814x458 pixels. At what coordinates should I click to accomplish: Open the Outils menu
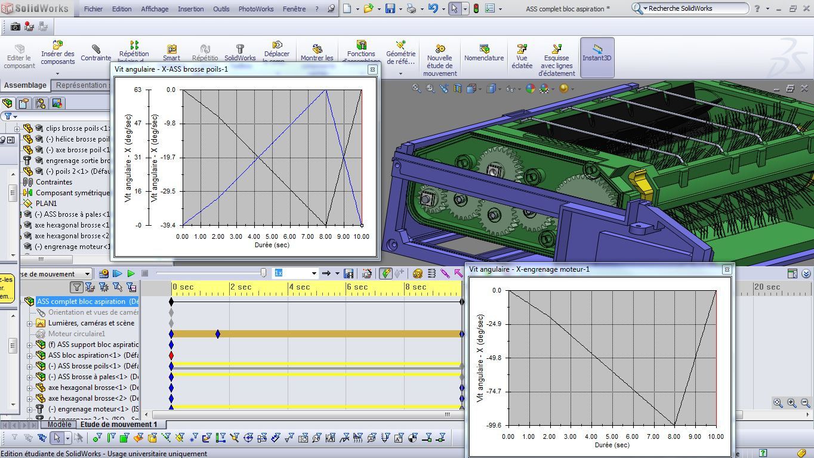[x=221, y=9]
